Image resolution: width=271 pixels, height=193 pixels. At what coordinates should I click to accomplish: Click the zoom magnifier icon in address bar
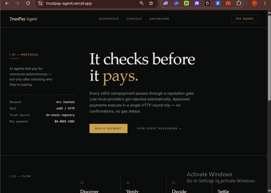[141, 3]
